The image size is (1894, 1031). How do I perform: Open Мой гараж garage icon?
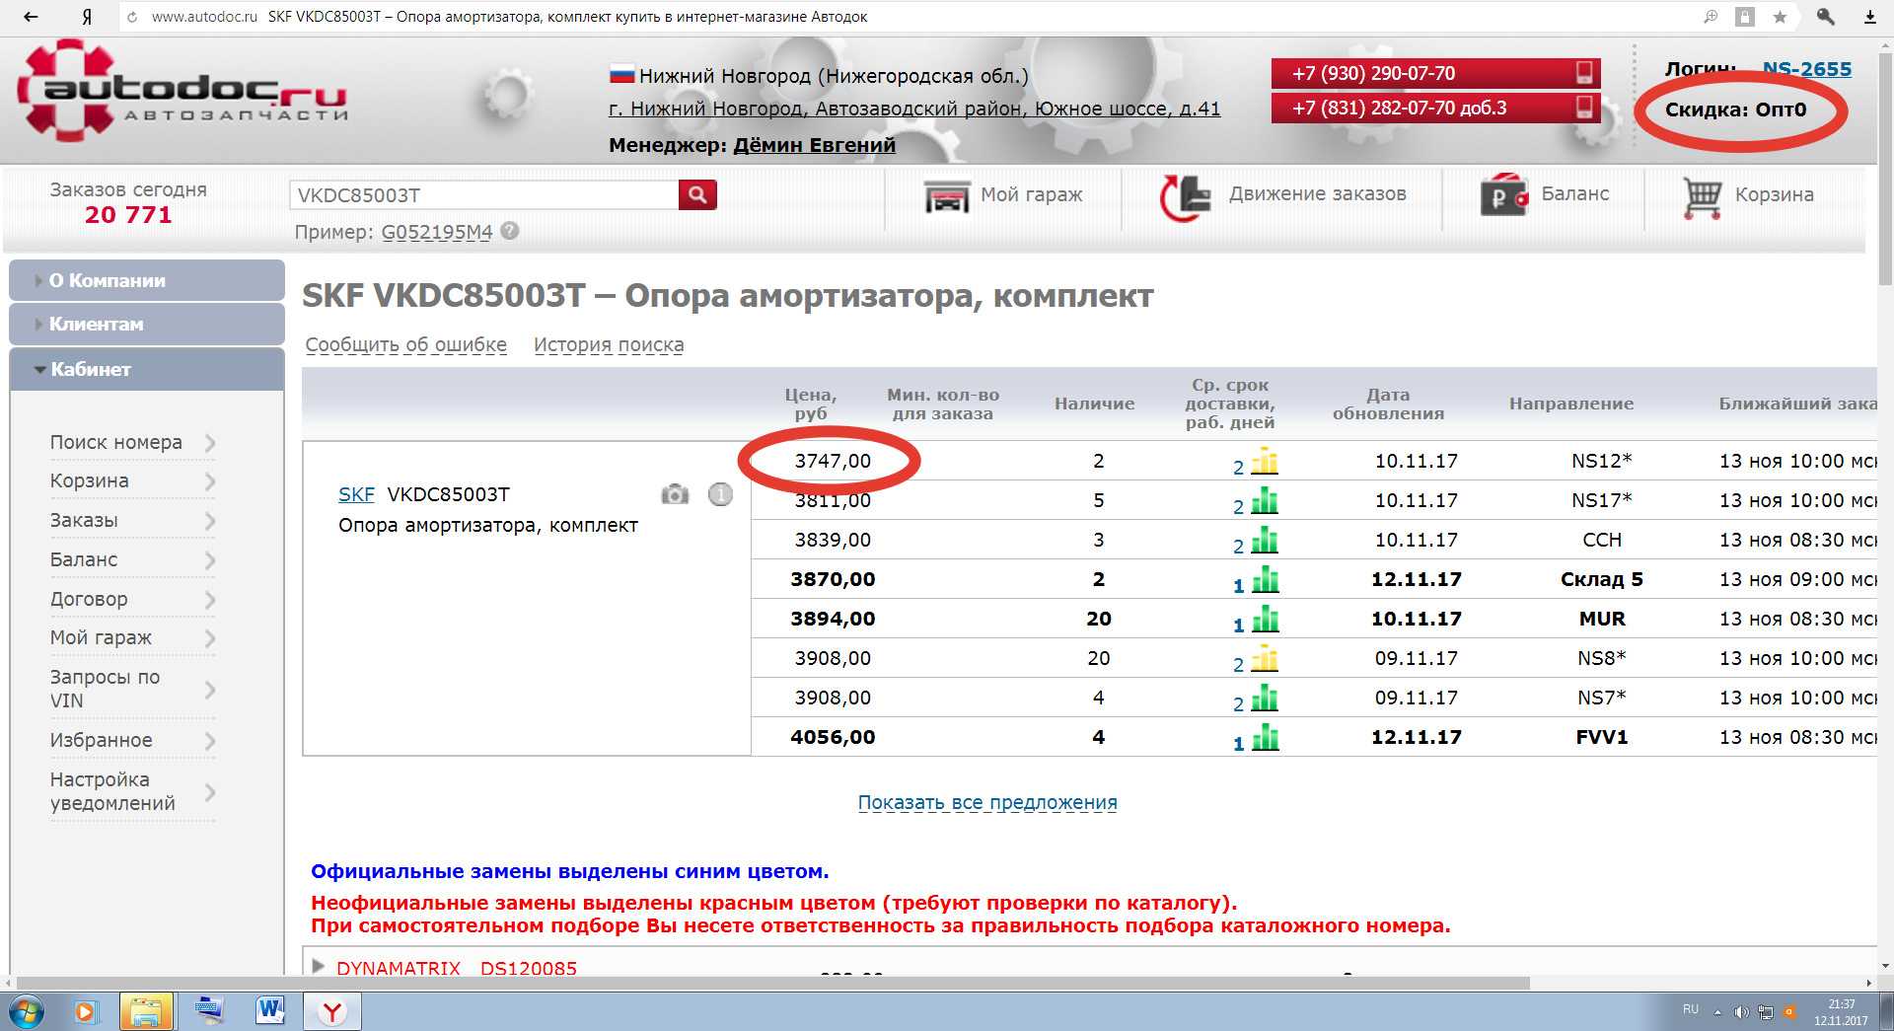click(947, 195)
